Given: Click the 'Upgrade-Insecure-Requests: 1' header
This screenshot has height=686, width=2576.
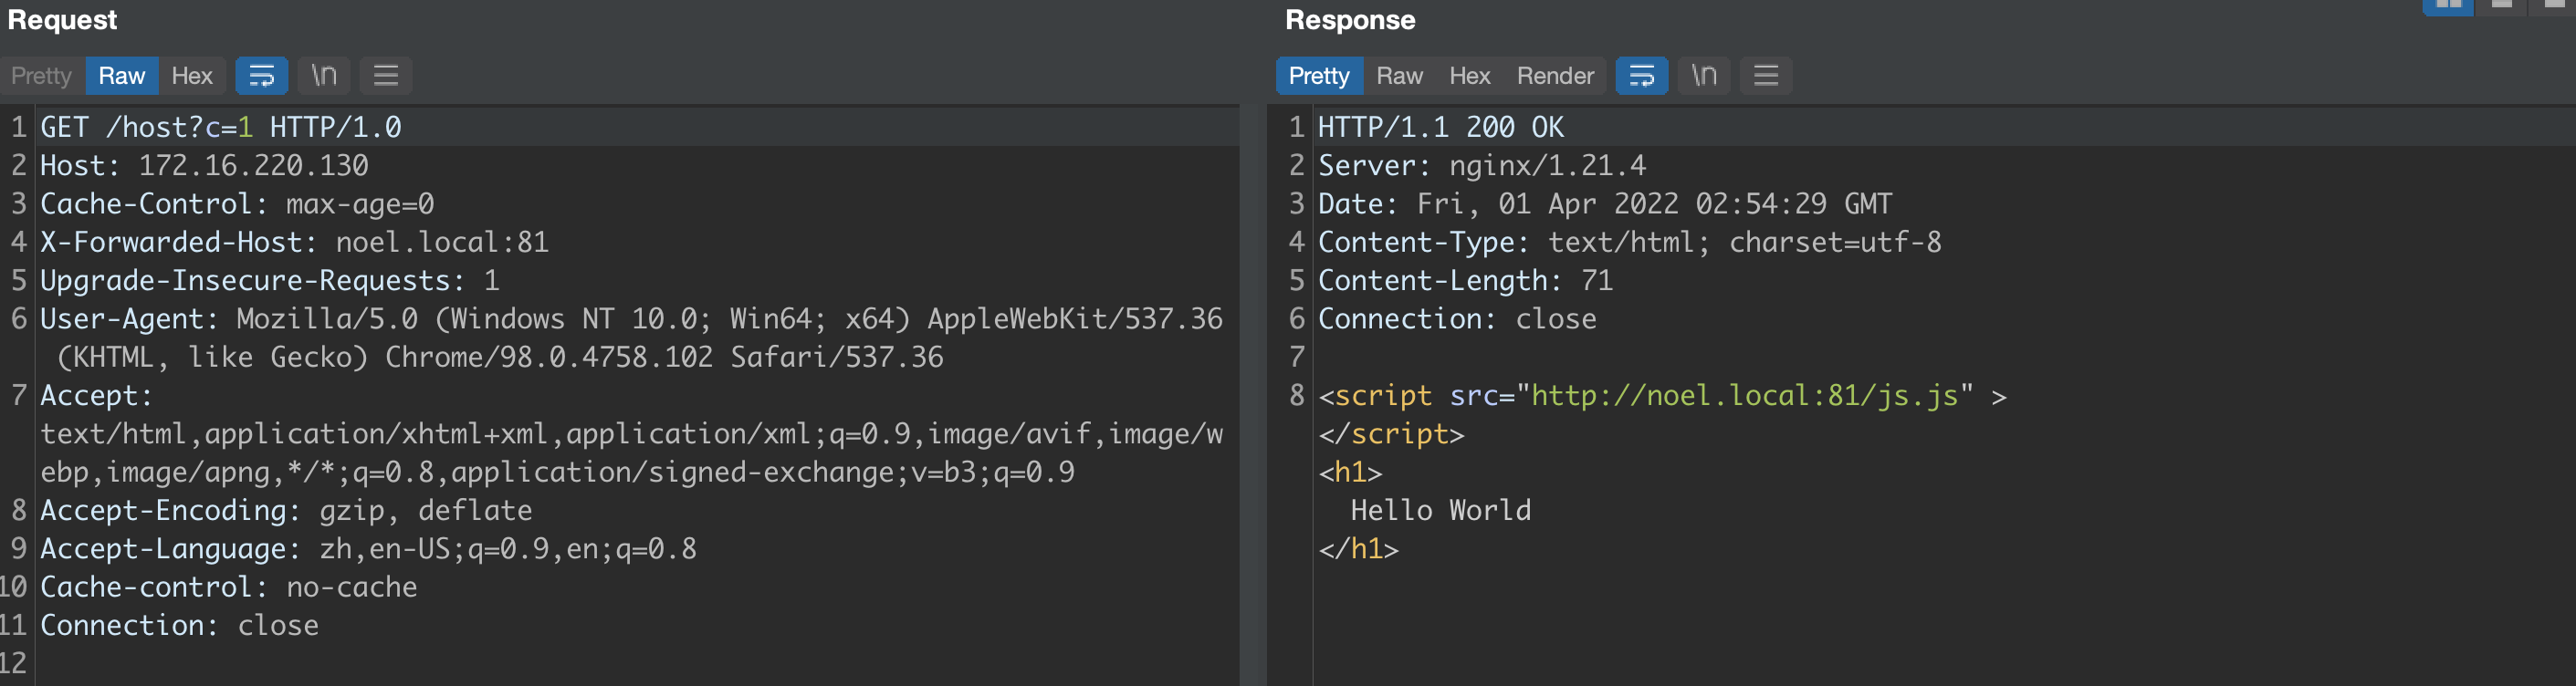Looking at the screenshot, I should coord(270,281).
